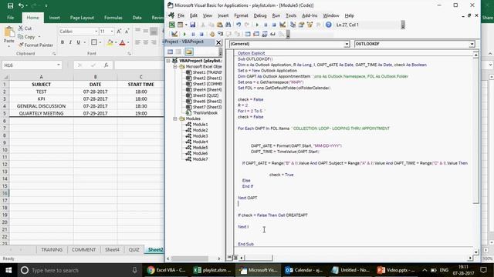Click the Debug toolbar Run play icon

tap(184, 34)
